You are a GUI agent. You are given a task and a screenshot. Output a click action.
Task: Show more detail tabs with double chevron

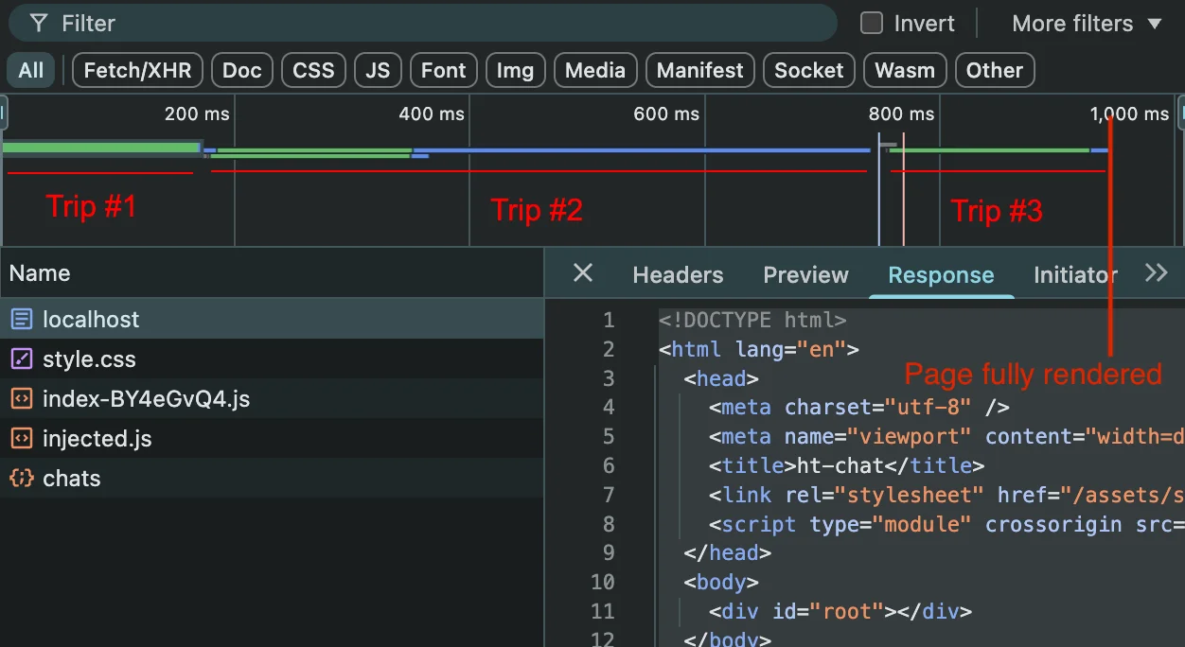[1157, 272]
